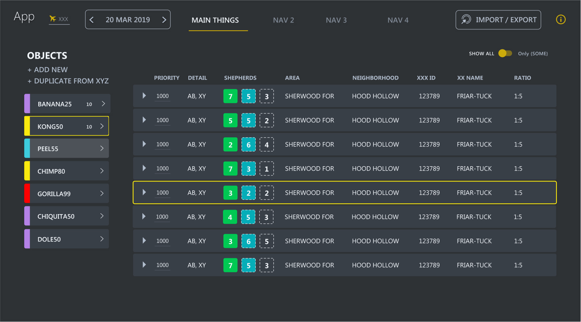Image resolution: width=581 pixels, height=322 pixels.
Task: Open CHIMP80 using its chevron arrow
Action: click(x=102, y=171)
